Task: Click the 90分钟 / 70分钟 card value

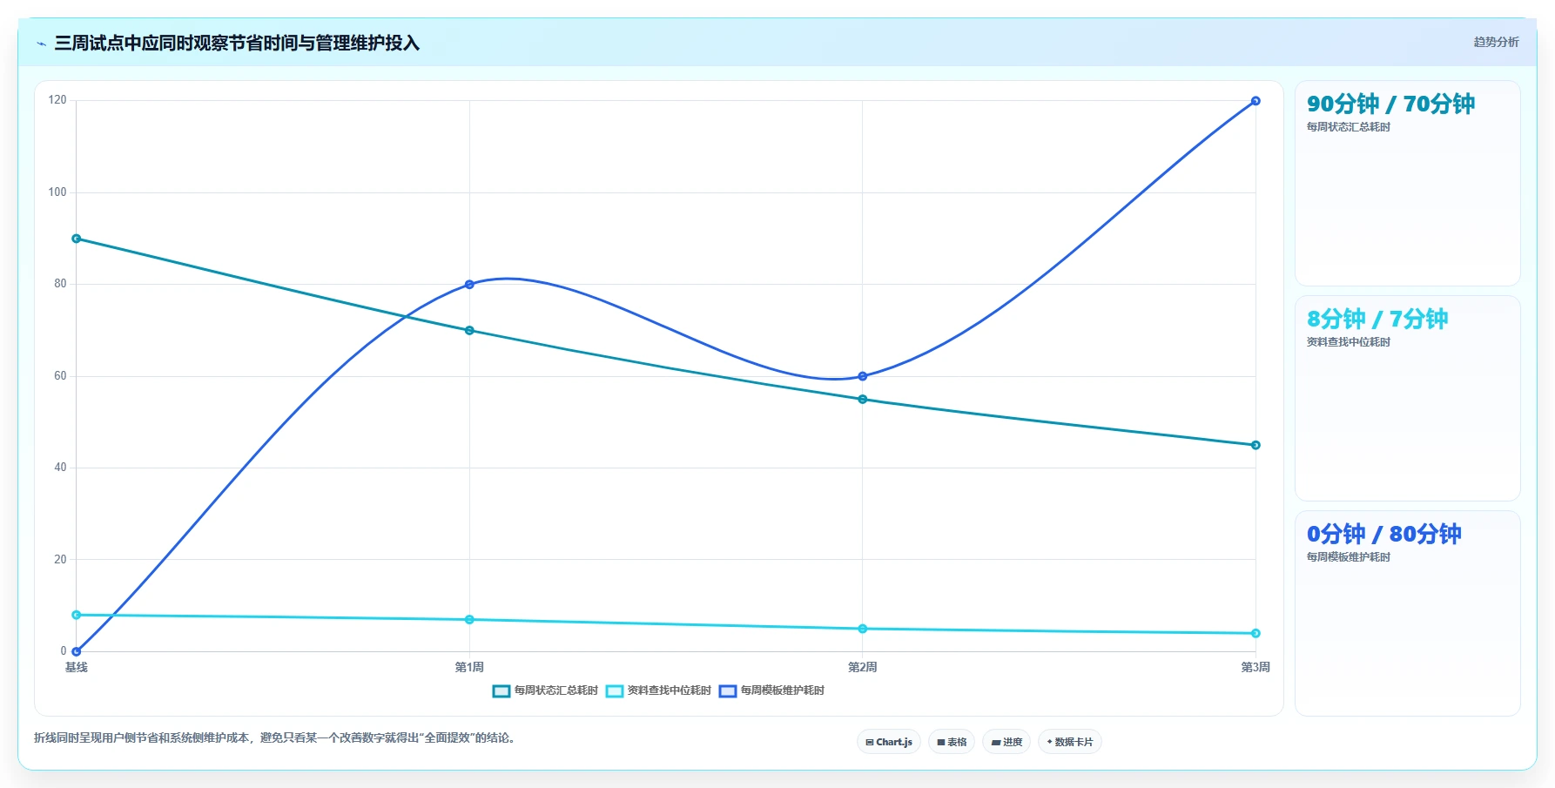Action: tap(1390, 104)
